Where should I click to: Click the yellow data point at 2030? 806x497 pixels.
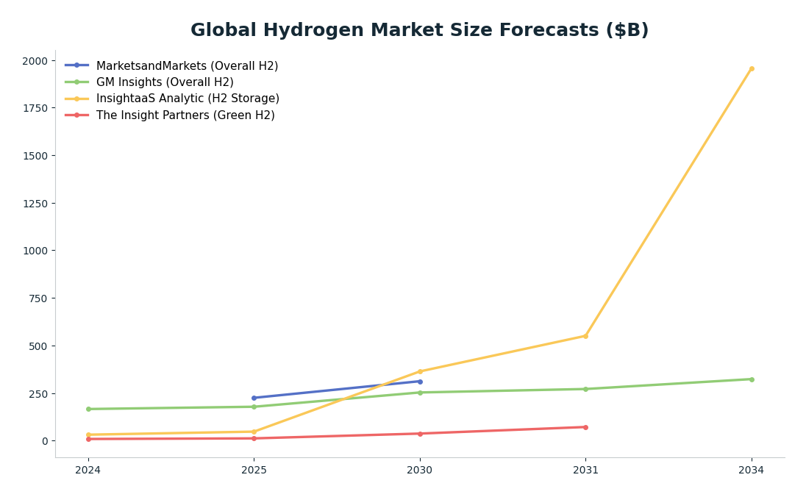click(420, 371)
